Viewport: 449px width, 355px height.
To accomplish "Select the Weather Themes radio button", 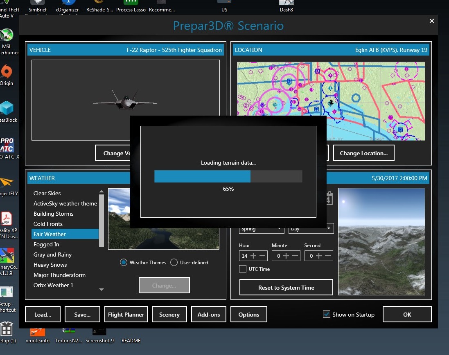I will tap(124, 262).
